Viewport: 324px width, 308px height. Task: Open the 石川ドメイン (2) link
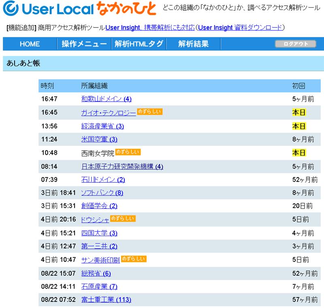coord(103,180)
